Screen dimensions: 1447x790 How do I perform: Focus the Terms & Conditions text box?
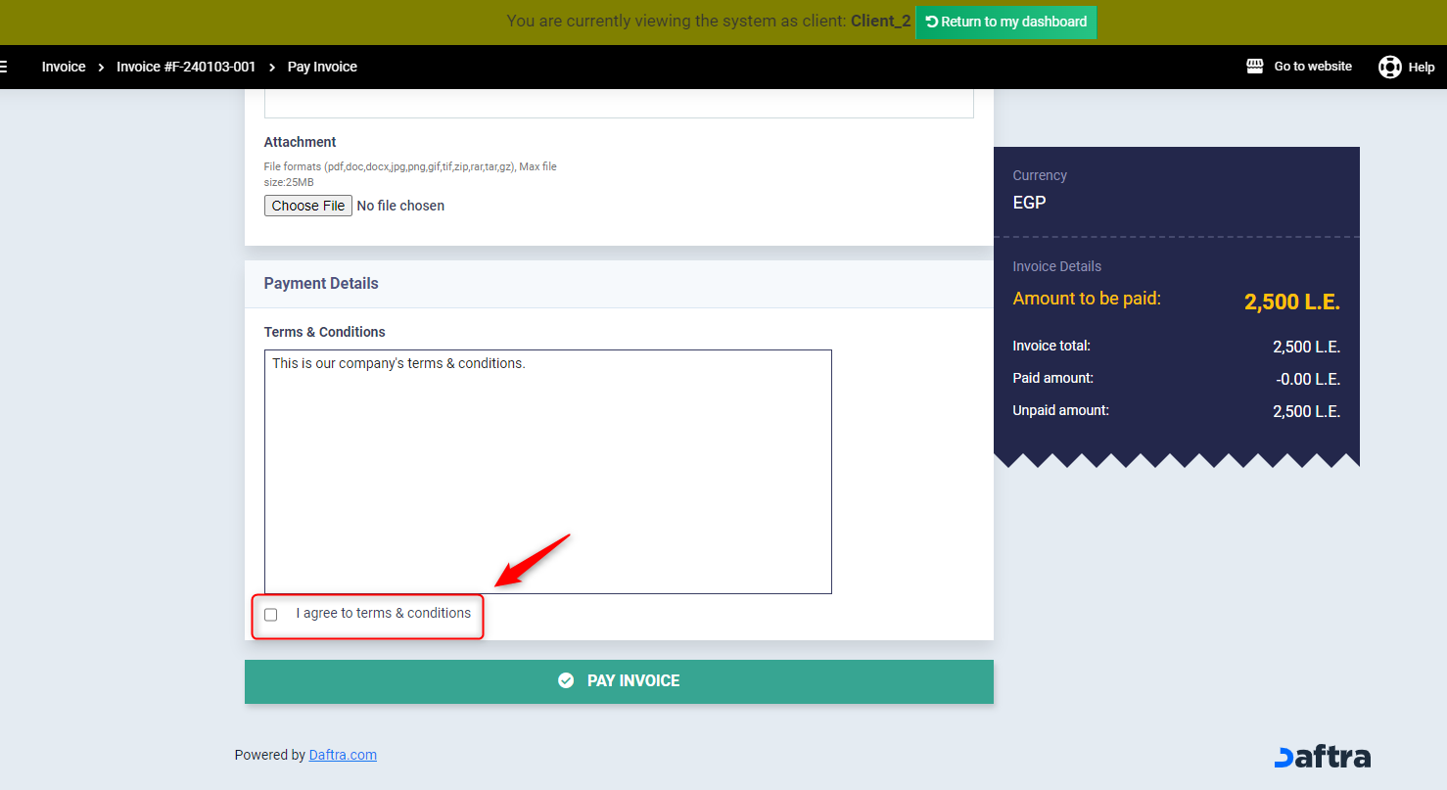[x=547, y=471]
